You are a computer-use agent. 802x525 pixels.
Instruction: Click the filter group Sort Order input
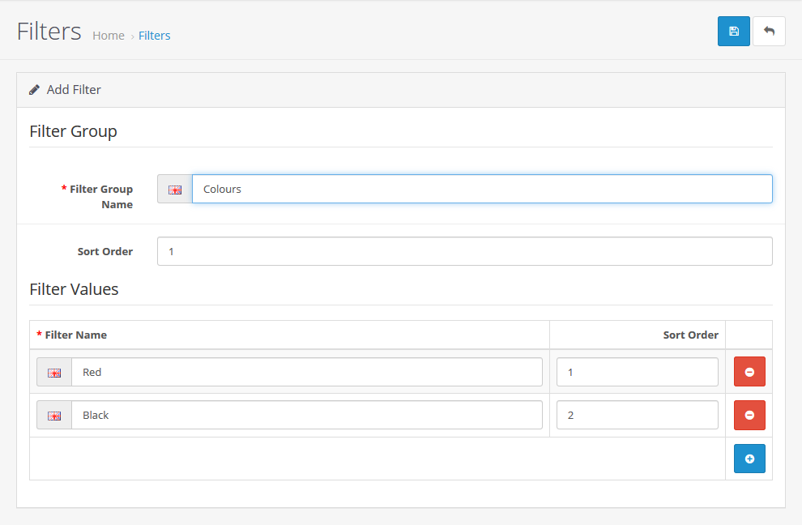tap(464, 251)
